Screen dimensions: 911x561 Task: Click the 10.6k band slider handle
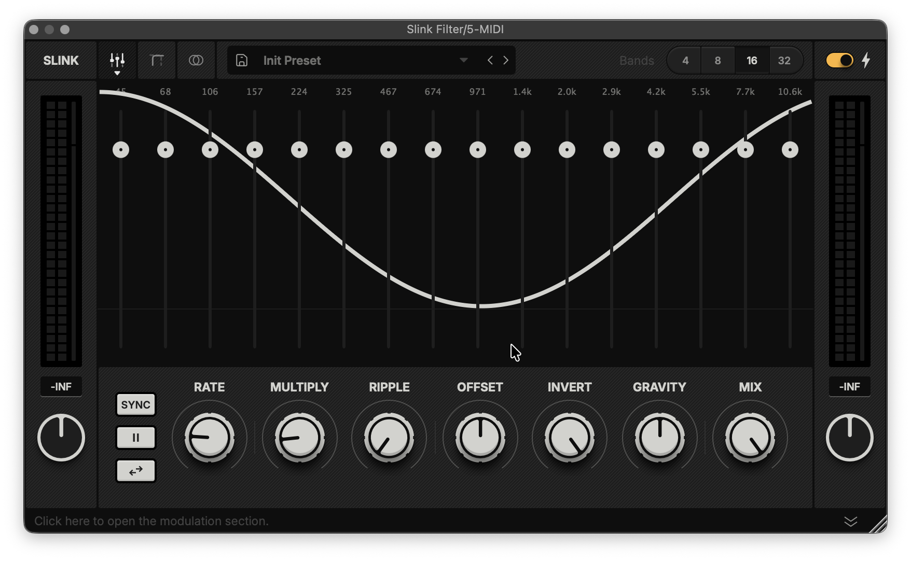[x=790, y=150]
